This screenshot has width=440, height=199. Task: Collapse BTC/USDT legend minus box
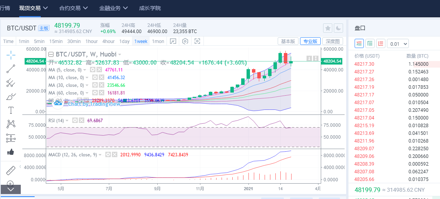pyautogui.click(x=51, y=55)
